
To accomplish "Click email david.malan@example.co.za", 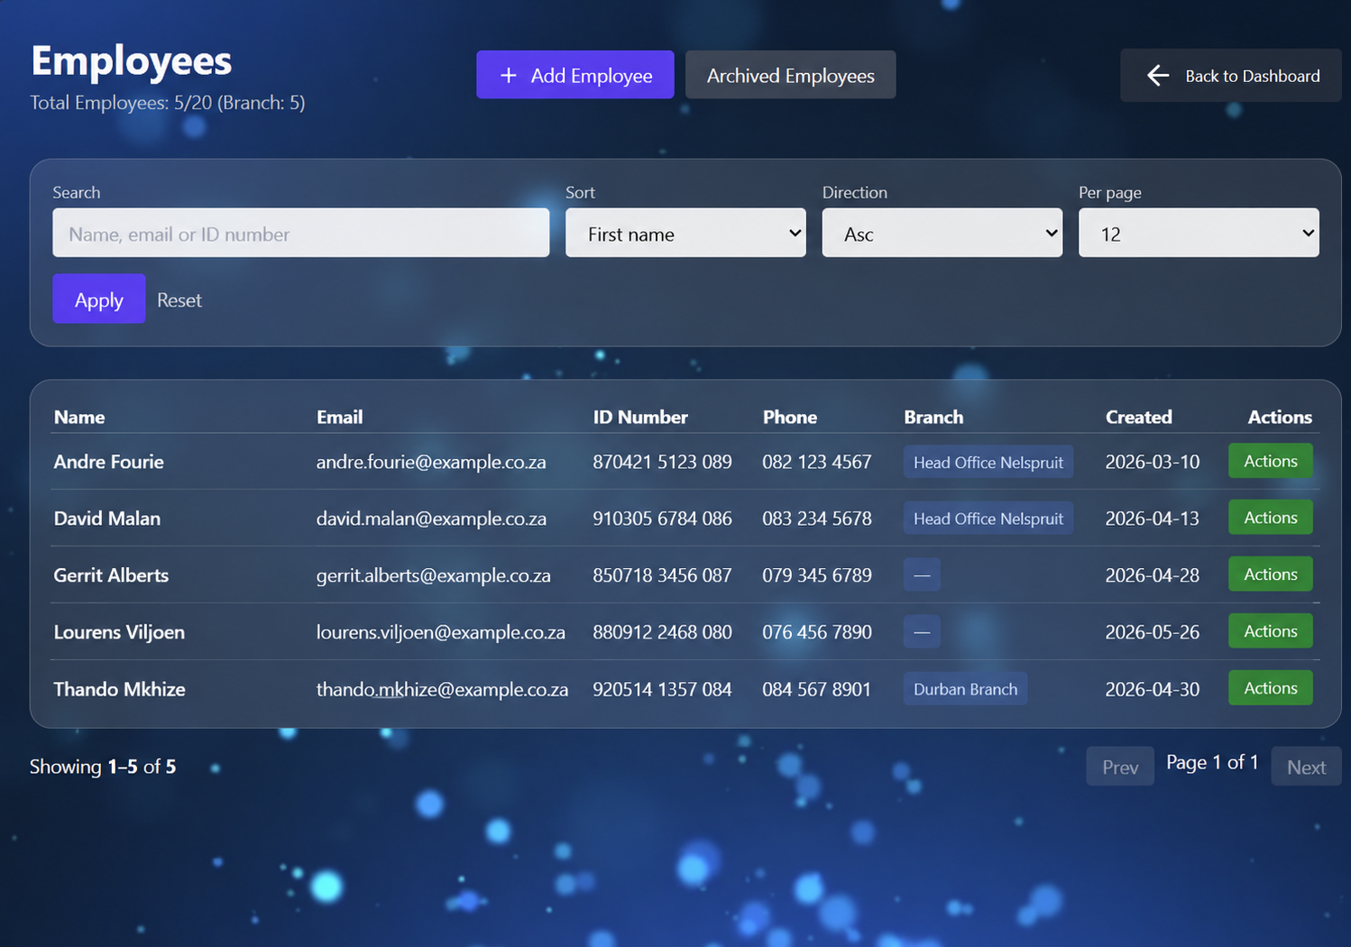I will [431, 519].
